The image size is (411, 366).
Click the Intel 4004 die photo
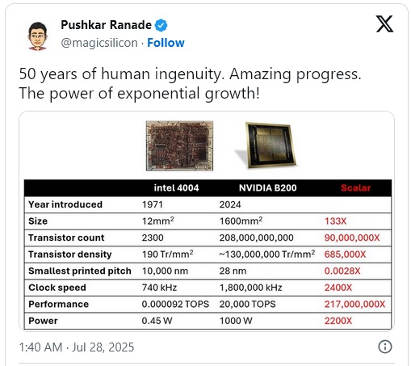pyautogui.click(x=179, y=145)
